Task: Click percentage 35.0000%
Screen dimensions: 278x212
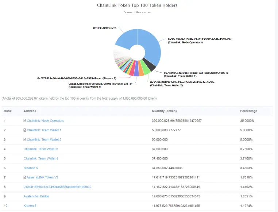Action: [247, 121]
